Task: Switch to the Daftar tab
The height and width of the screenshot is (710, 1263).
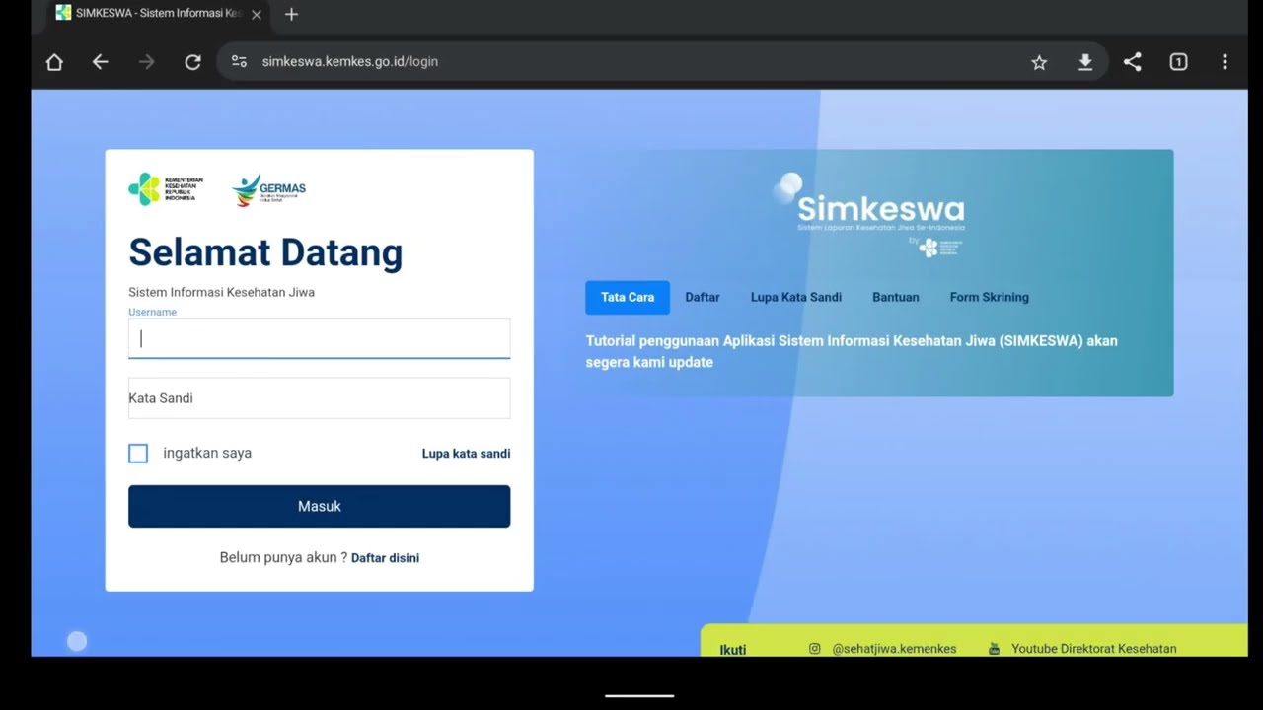Action: 703,297
